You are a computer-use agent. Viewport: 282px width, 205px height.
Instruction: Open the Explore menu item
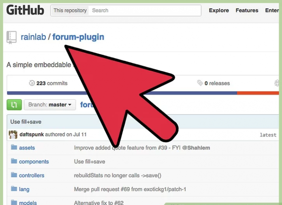pos(219,11)
